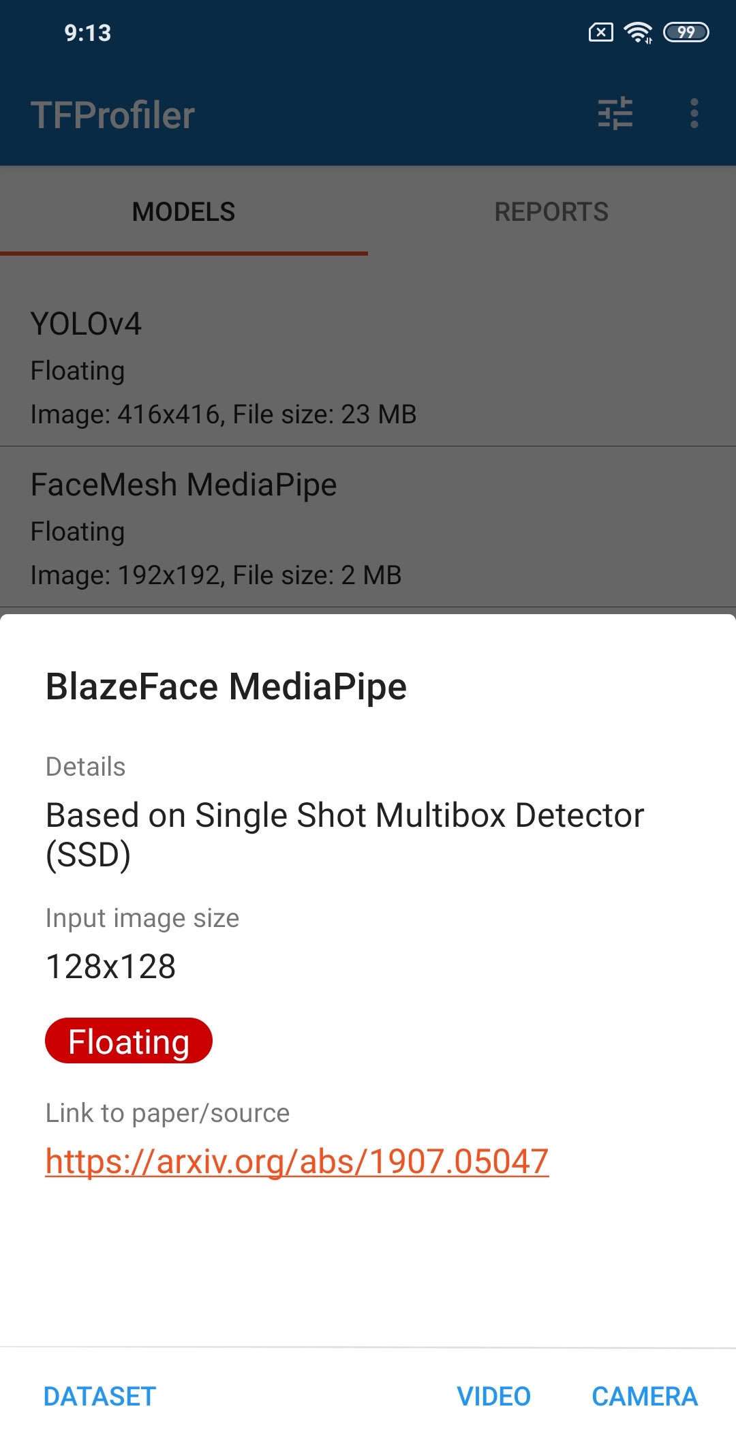
Task: Tap the battery indicator showing 99
Action: 686,32
